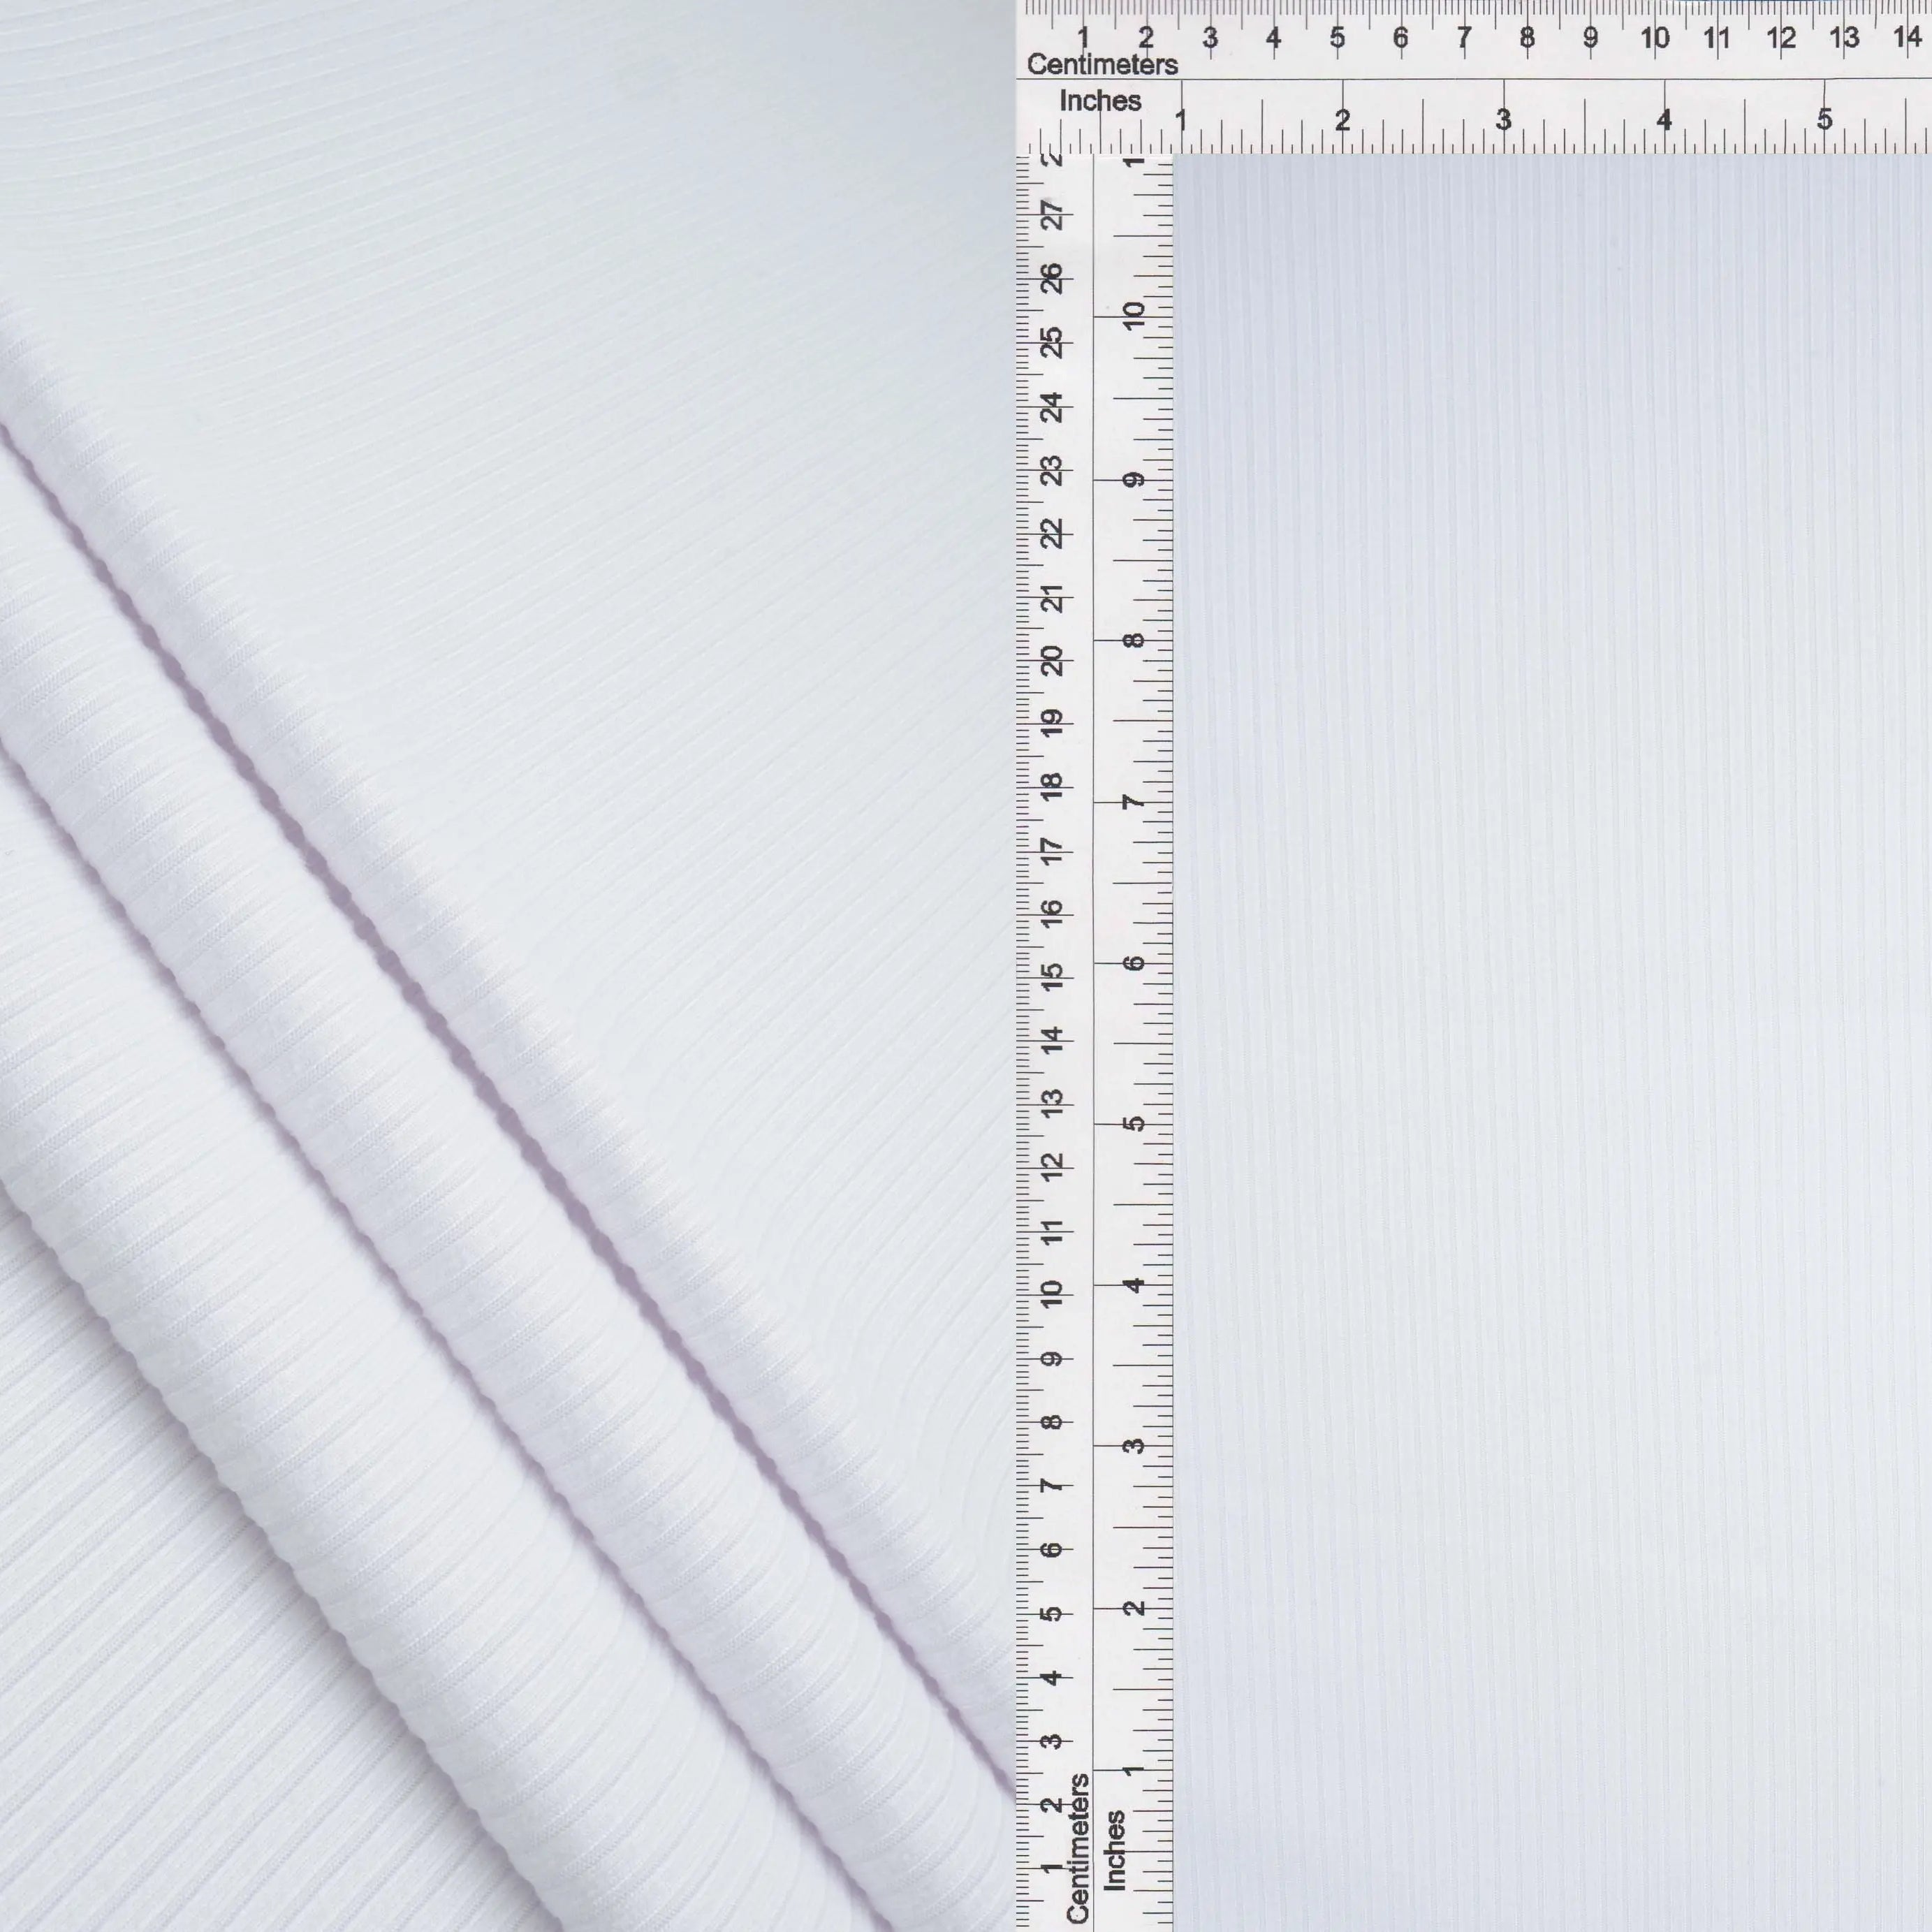This screenshot has height=1932, width=1932.
Task: Click the 10 inch mark on vertical ruler
Action: [1133, 316]
